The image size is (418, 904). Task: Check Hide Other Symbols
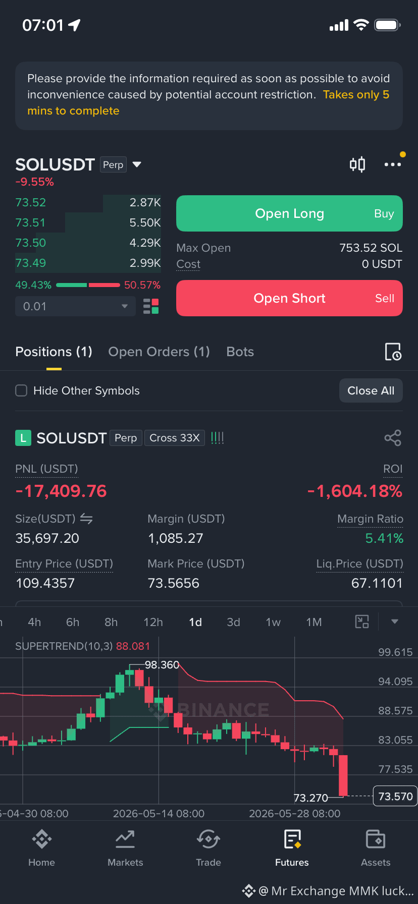tap(21, 390)
